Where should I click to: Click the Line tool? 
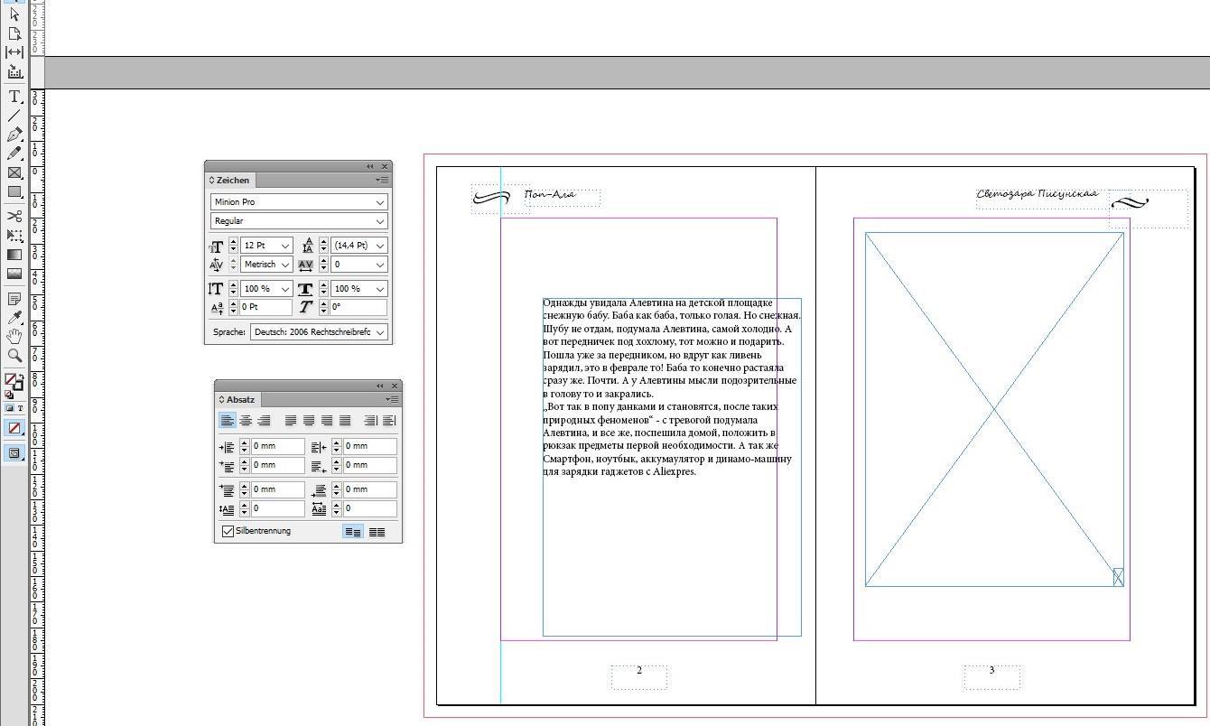pos(14,116)
